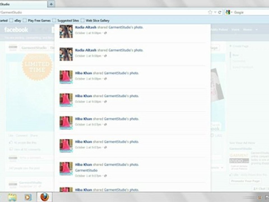
Task: Focus the Write a comment field
Action: (36, 157)
